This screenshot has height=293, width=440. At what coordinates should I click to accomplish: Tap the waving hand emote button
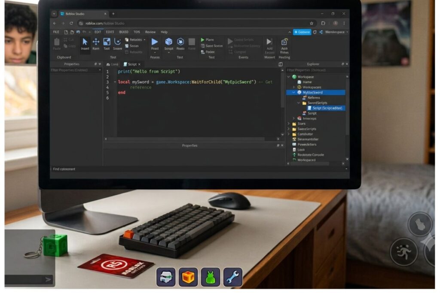[420, 224]
